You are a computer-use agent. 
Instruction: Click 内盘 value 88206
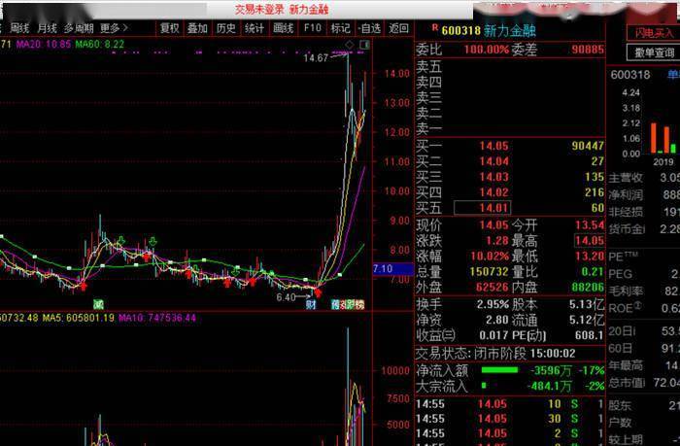pyautogui.click(x=588, y=288)
